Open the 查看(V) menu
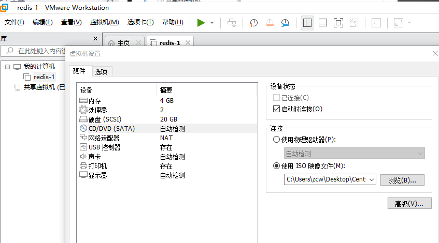439x243 pixels. 72,22
